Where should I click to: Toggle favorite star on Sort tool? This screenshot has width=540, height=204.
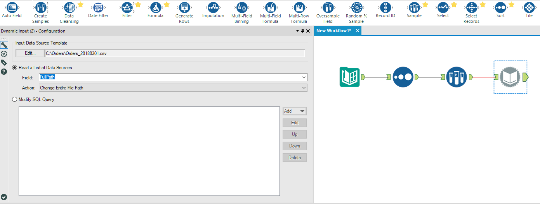[x=511, y=5]
